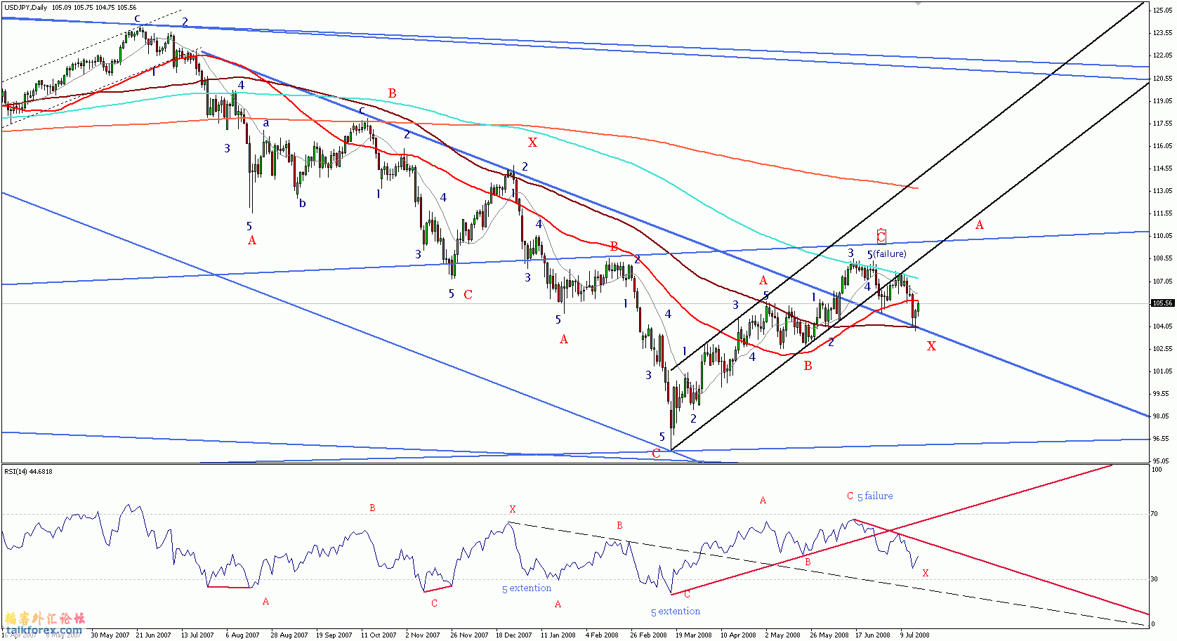
Task: Click the 26 May 2008 date label
Action: tap(829, 635)
